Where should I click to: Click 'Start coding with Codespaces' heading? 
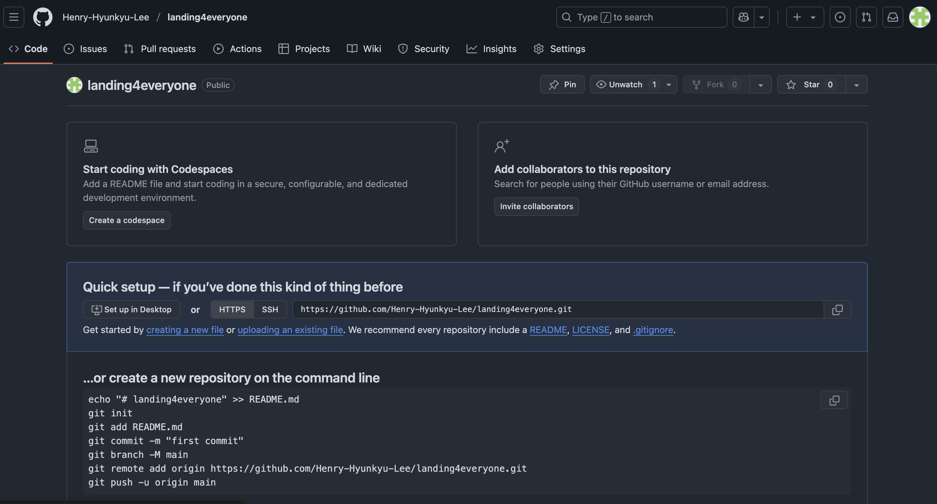point(158,169)
